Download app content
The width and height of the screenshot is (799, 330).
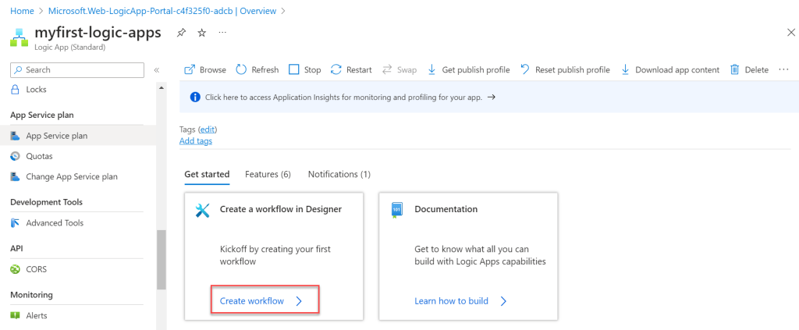click(670, 69)
